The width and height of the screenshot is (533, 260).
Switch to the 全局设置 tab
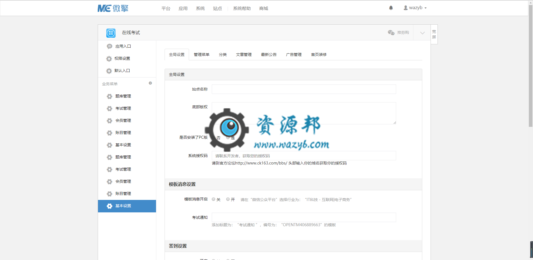pyautogui.click(x=177, y=55)
